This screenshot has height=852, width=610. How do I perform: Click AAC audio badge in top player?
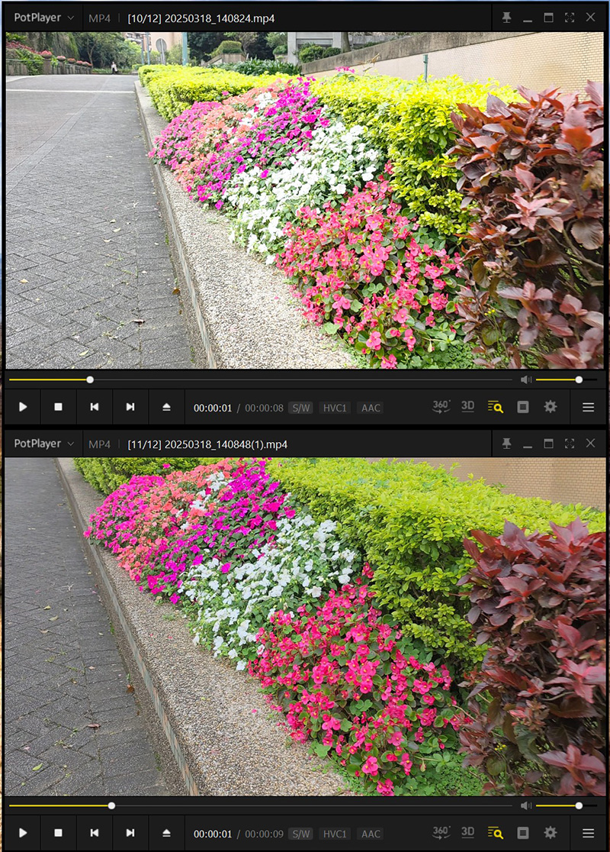pos(371,408)
